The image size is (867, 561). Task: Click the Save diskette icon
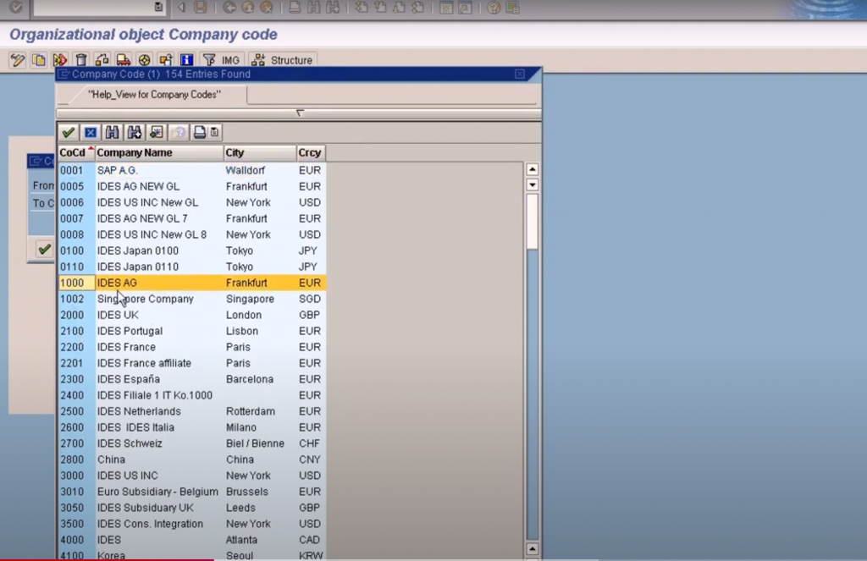[200, 7]
